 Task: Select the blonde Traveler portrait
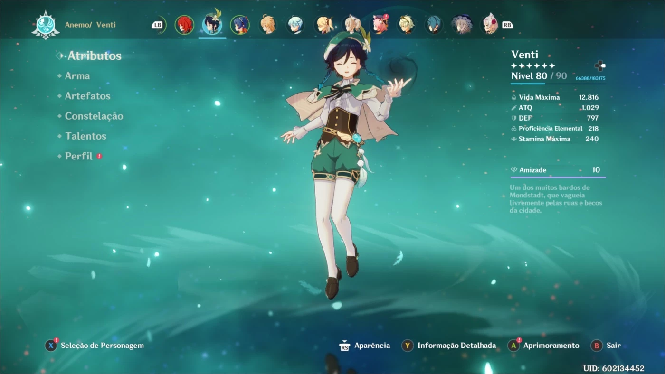(x=267, y=25)
